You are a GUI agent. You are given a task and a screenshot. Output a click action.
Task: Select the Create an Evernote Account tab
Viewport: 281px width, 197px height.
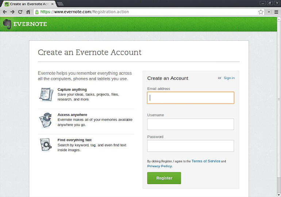click(x=28, y=4)
